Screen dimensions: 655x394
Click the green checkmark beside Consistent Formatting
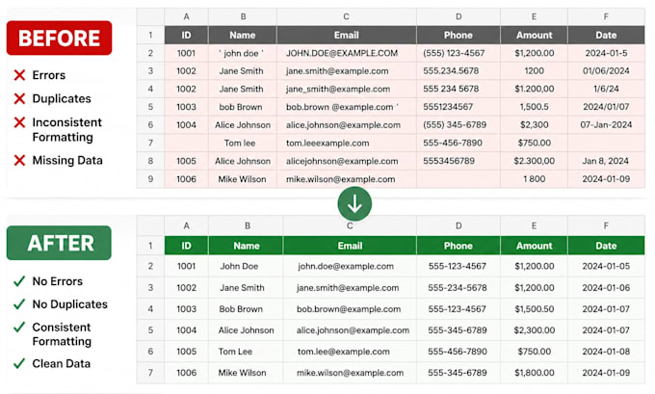[19, 328]
